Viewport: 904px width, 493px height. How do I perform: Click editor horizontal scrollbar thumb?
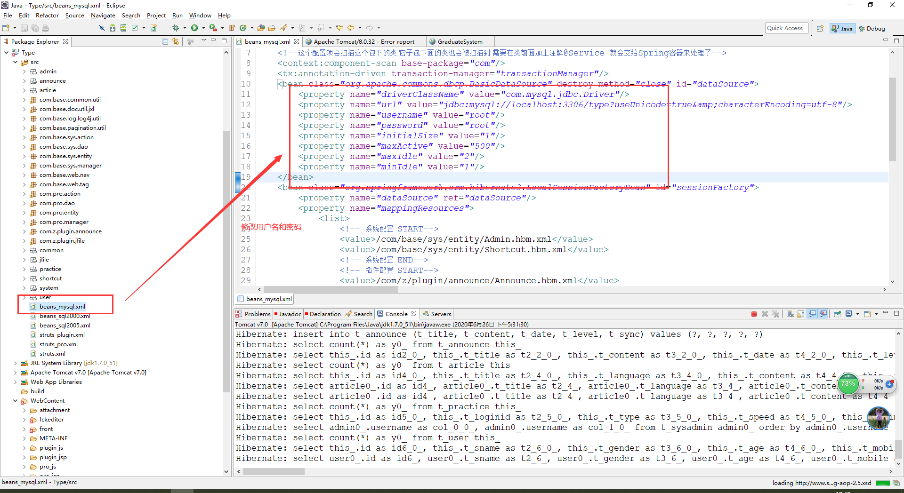click(x=331, y=289)
